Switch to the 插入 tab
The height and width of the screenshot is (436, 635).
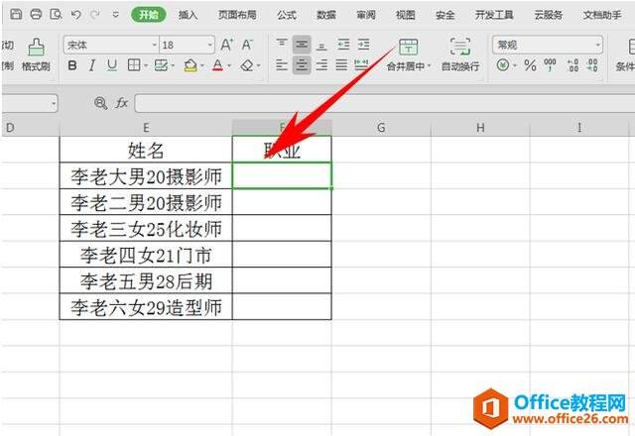click(x=189, y=15)
